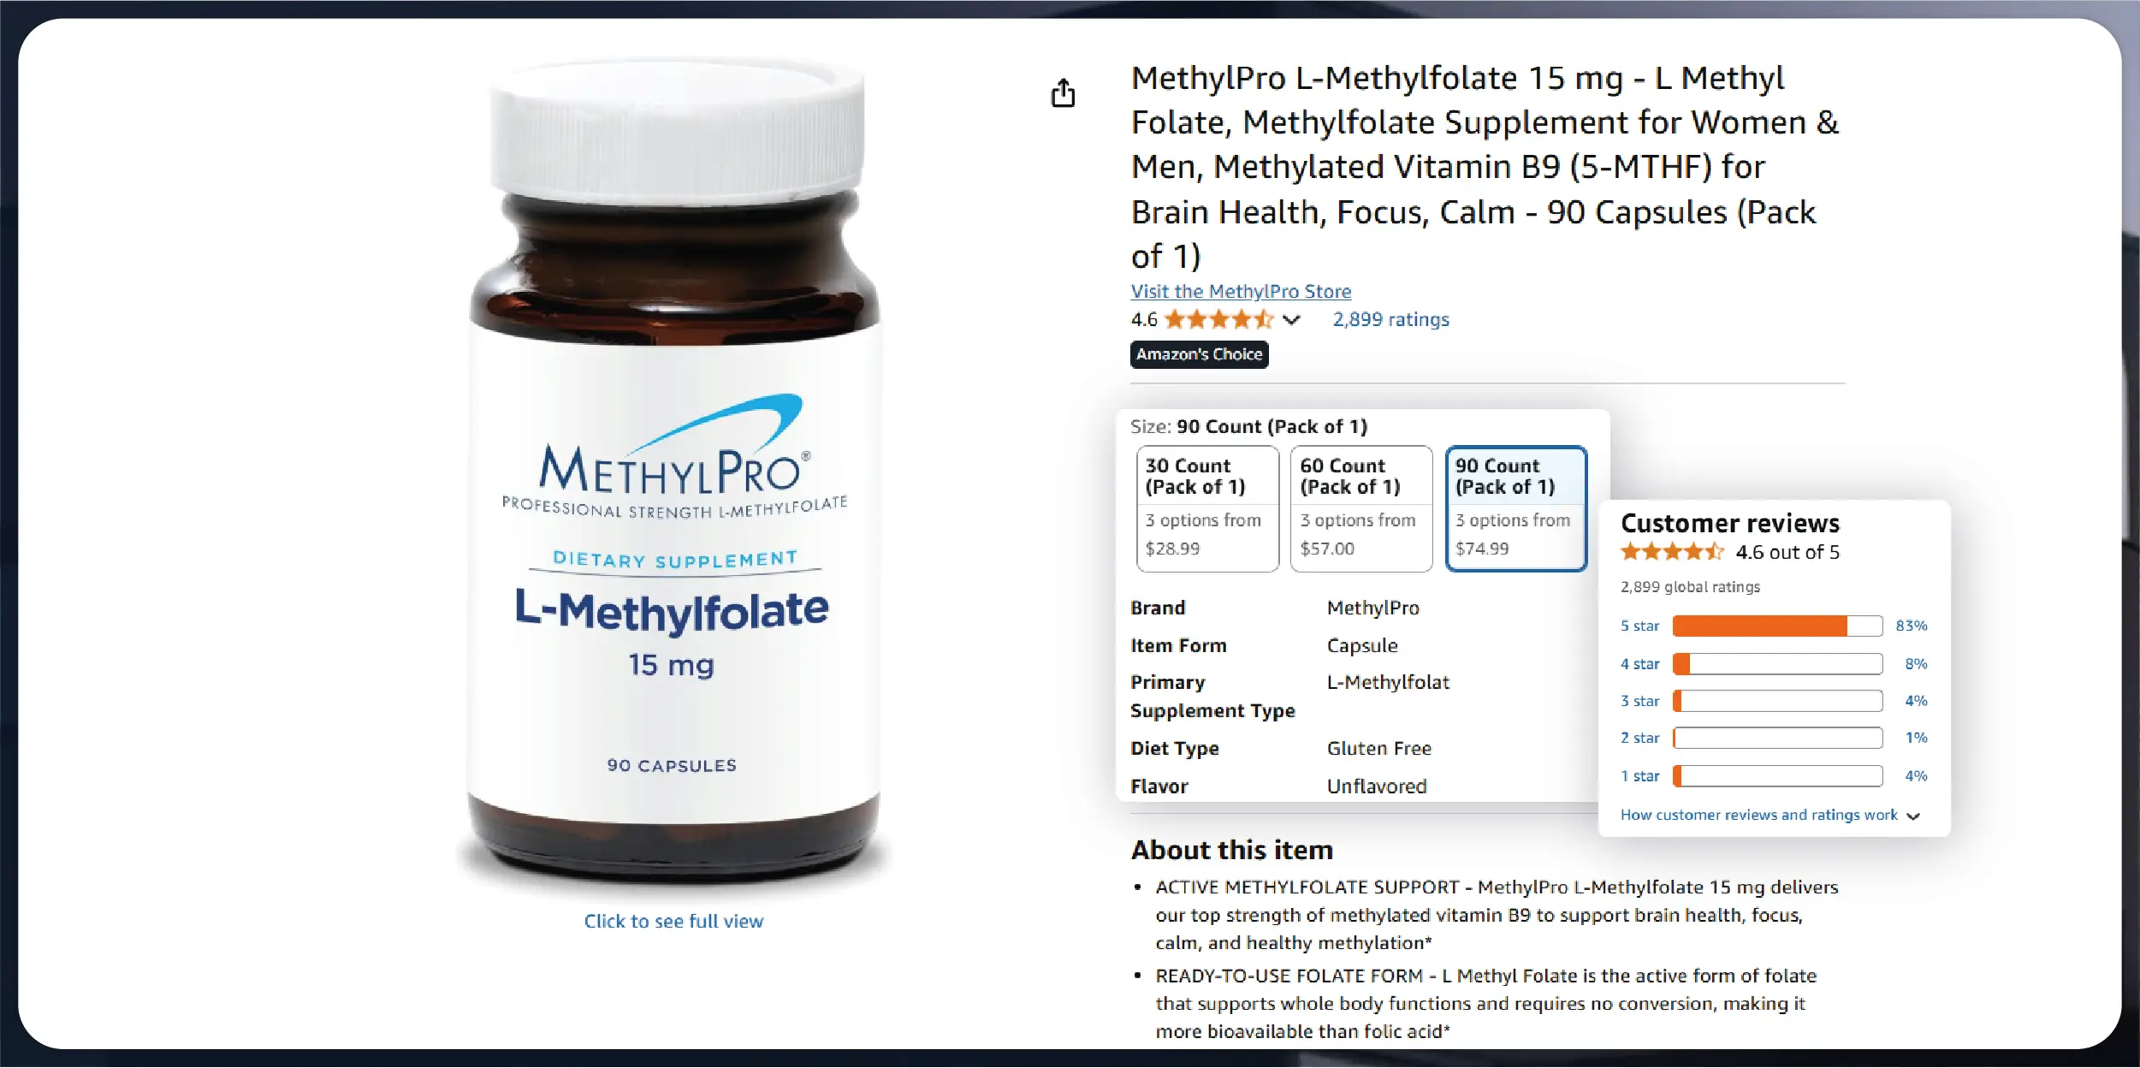This screenshot has width=2140, height=1068.
Task: Visit the MethylPro Store link
Action: [x=1241, y=291]
